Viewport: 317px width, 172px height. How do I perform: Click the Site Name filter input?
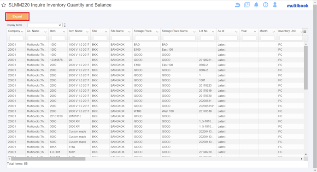[121, 38]
